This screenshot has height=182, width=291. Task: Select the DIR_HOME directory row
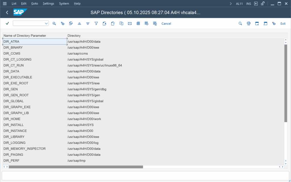tap(10, 119)
